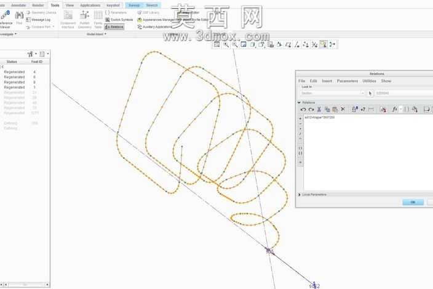Click the model tree scrollbar right arrow
This screenshot has width=433, height=289.
[47, 284]
